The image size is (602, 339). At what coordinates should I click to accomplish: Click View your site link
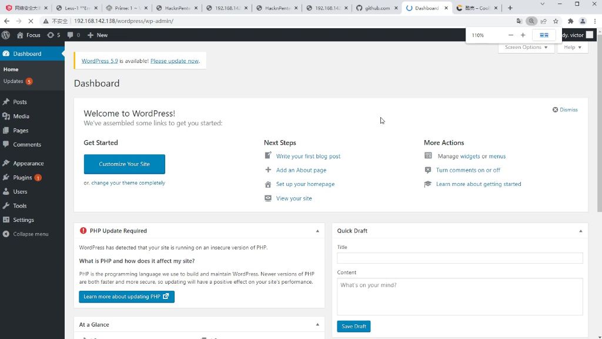[294, 198]
